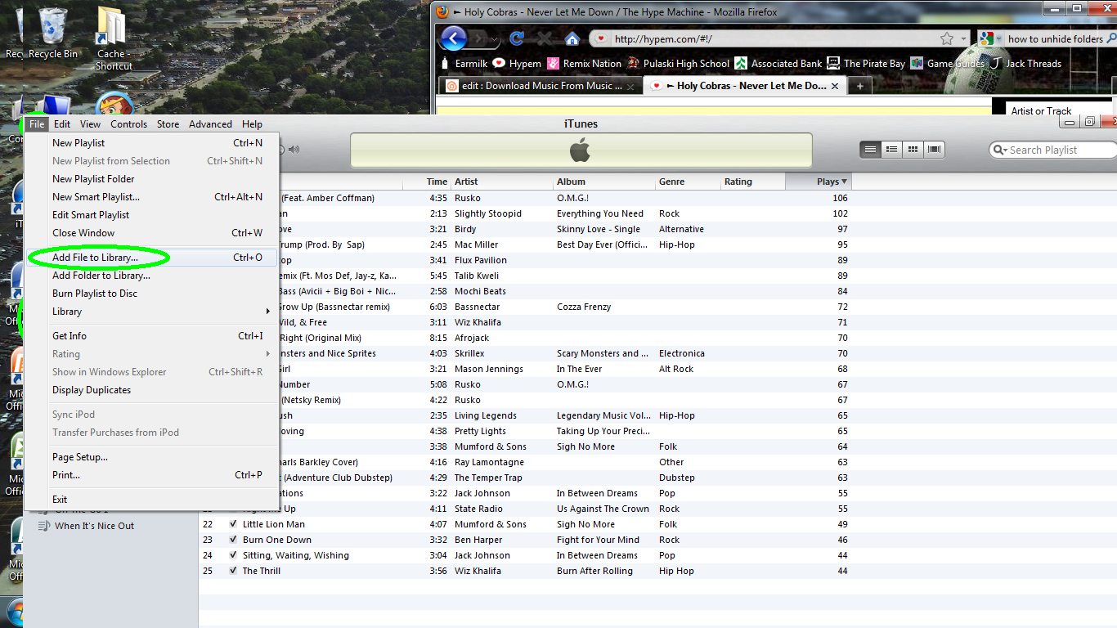Open Remix Nation bookmark in Firefox
Viewport: 1117px width, 628px height.
(x=584, y=63)
